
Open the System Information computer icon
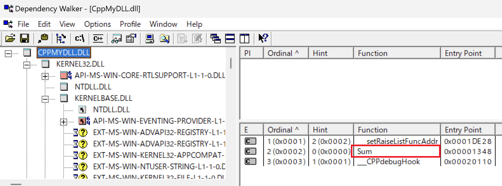(x=150, y=39)
